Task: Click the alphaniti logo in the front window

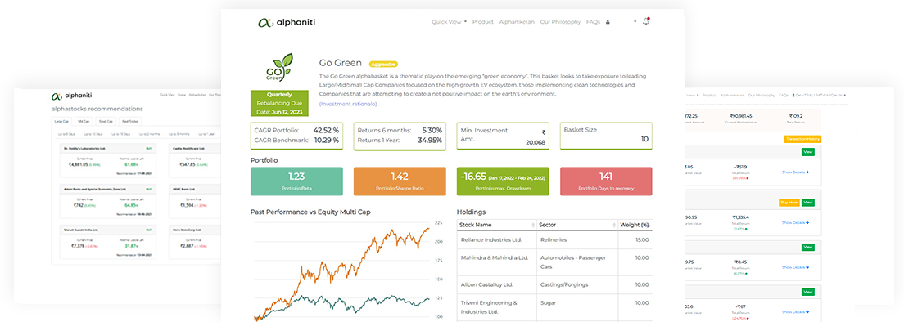Action: [287, 22]
